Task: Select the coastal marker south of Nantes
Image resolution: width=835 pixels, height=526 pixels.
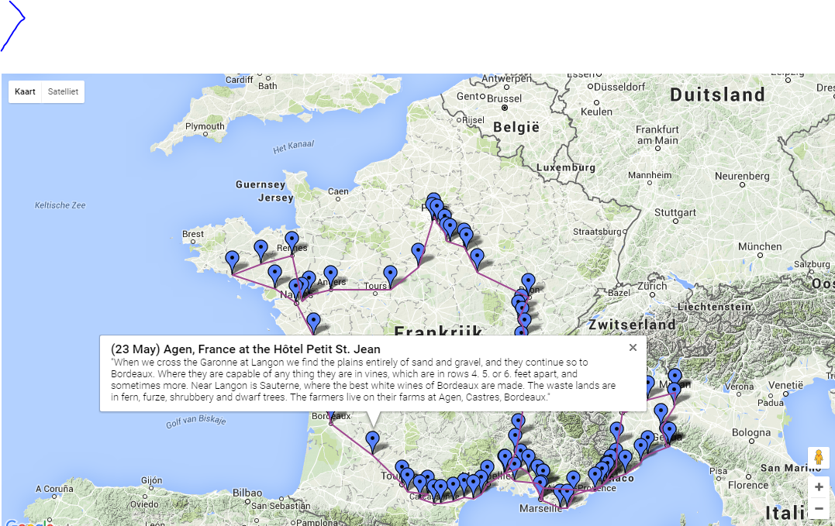Action: pyautogui.click(x=314, y=323)
